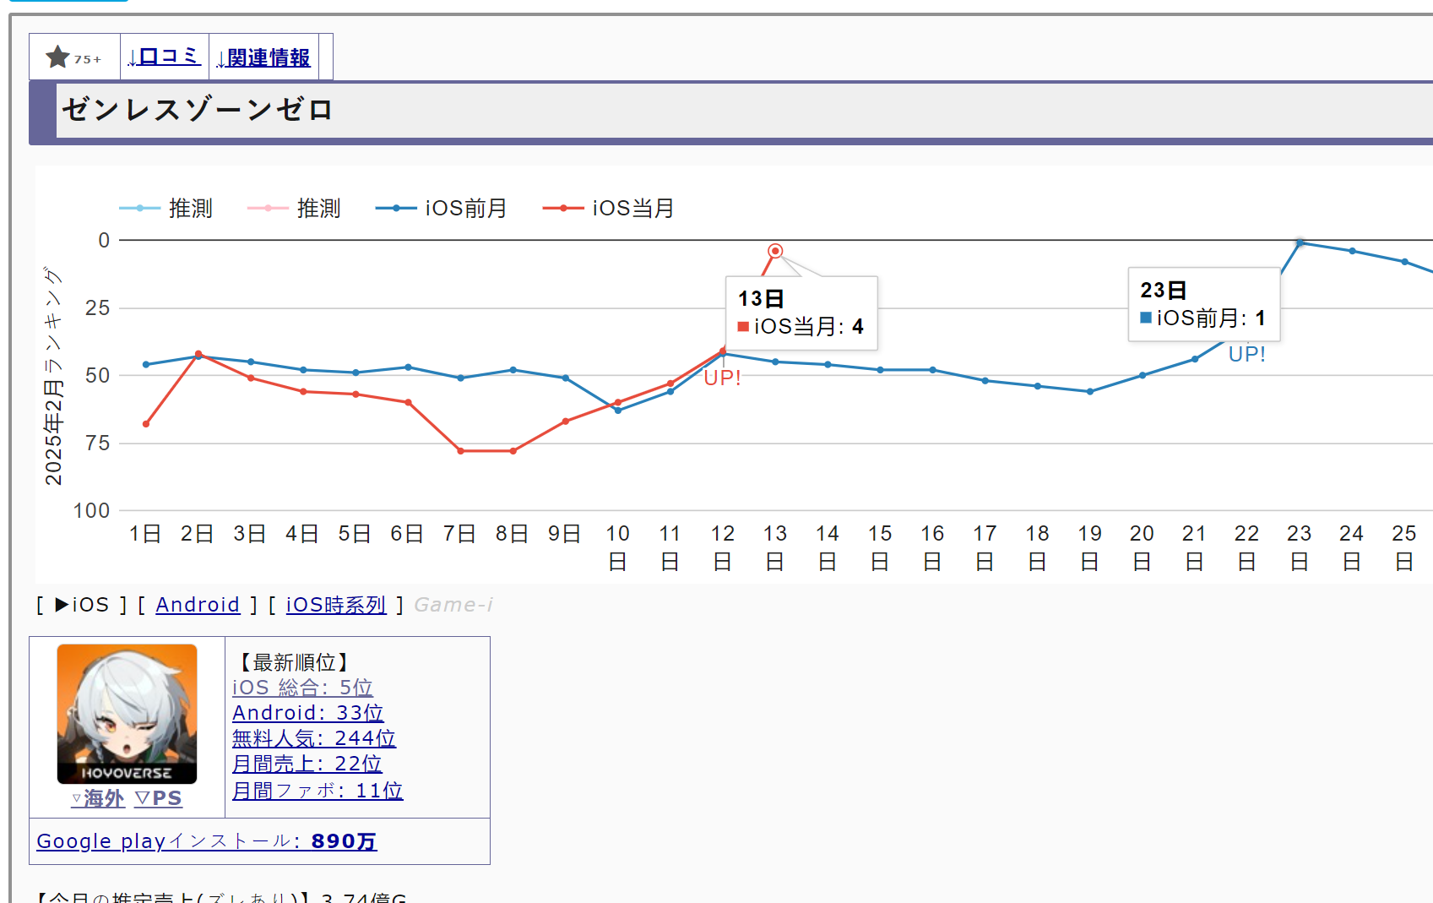Open the 無料人気: 244位 link
Image resolution: width=1433 pixels, height=903 pixels.
coord(314,738)
